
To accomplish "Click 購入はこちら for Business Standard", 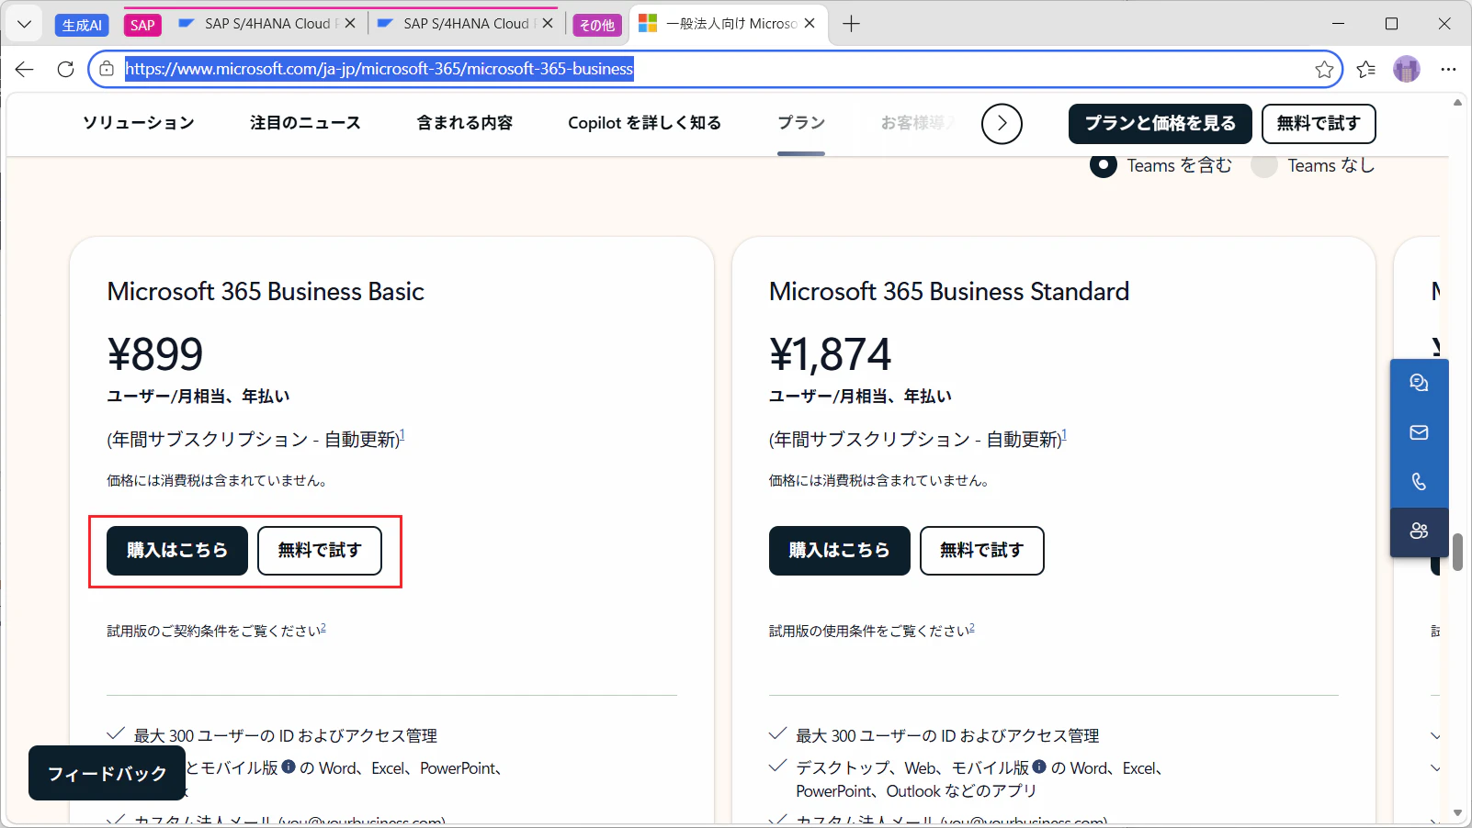I will pos(840,551).
